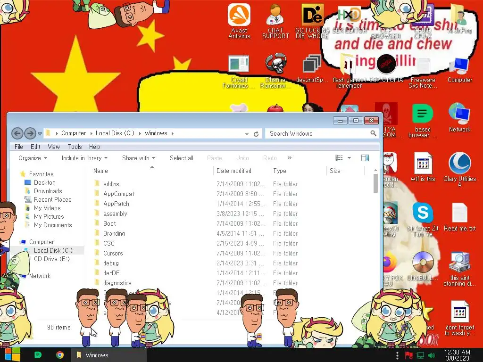483x362 pixels.
Task: Click the Computer breadcrumb in address bar
Action: (74, 133)
